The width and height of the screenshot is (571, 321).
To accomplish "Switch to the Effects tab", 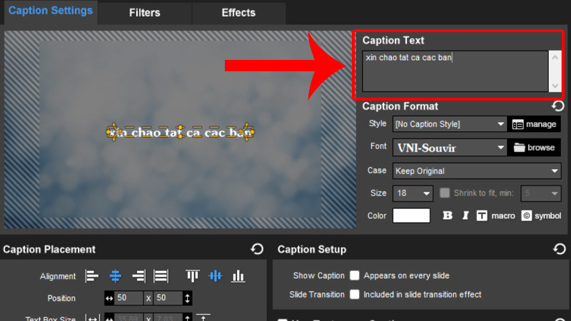I will (238, 13).
